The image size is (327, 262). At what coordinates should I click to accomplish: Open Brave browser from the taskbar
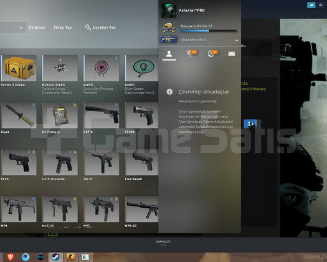pos(11,257)
